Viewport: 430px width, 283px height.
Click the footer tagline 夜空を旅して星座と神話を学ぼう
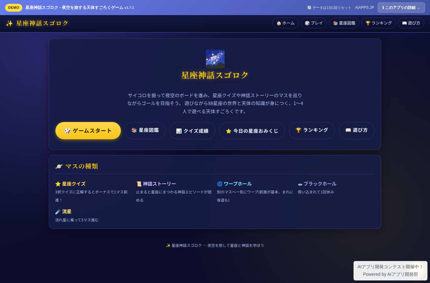235,246
